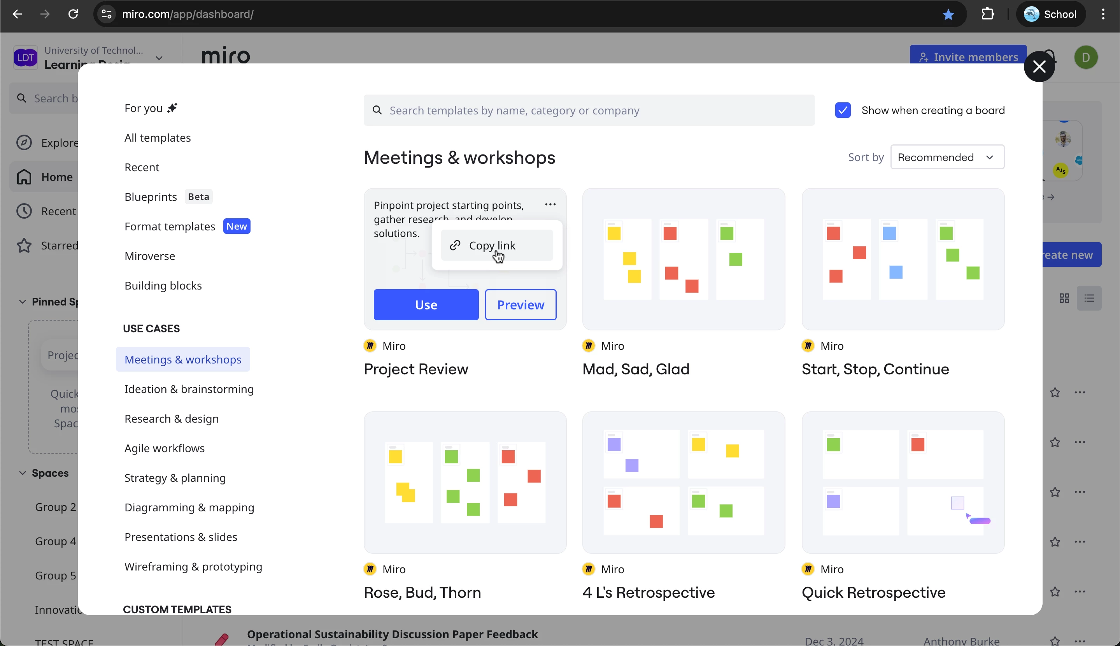Open Operational Sustainability Discussion Paper Feedback board
This screenshot has height=646, width=1120.
[392, 634]
